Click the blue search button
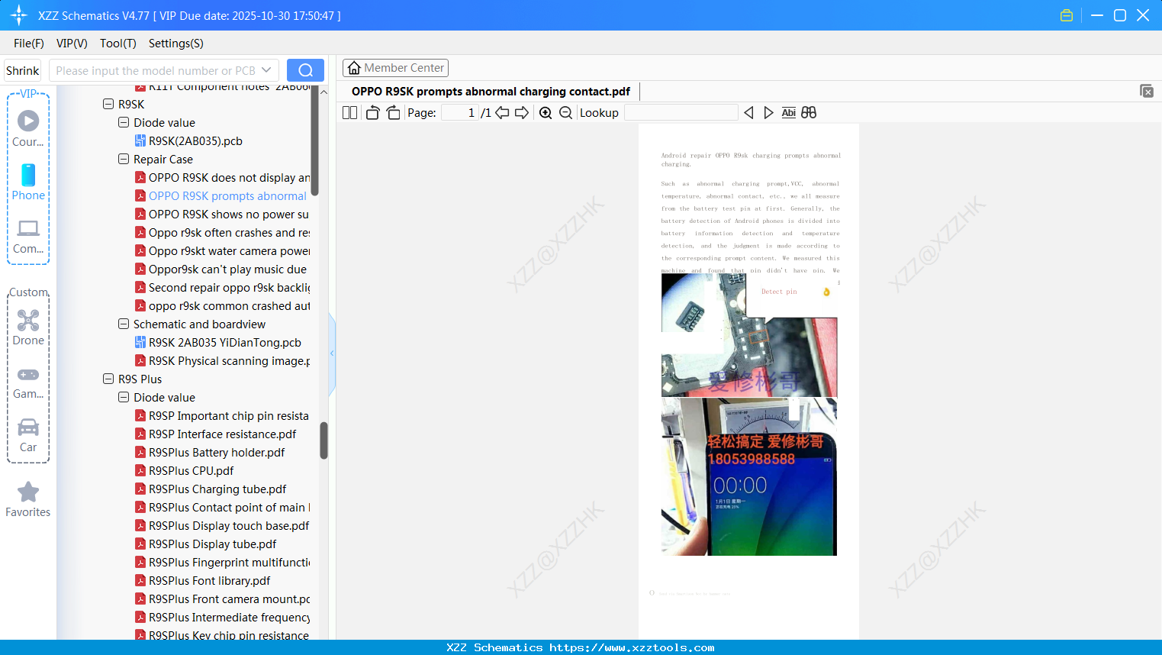1162x655 pixels. [x=305, y=70]
